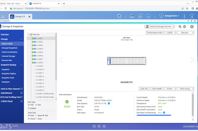Bookmark this page with star icon
Viewport: 198px width, 131px height.
(x=187, y=8)
